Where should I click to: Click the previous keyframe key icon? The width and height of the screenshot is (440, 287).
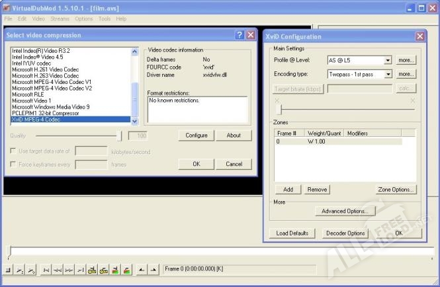(x=92, y=270)
